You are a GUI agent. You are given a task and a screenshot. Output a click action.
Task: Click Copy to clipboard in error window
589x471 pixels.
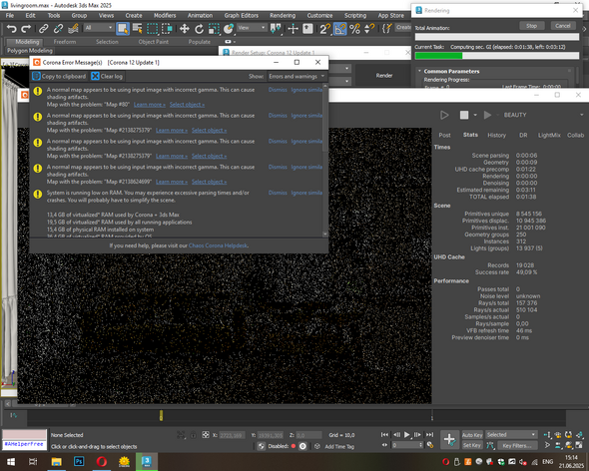(x=59, y=76)
